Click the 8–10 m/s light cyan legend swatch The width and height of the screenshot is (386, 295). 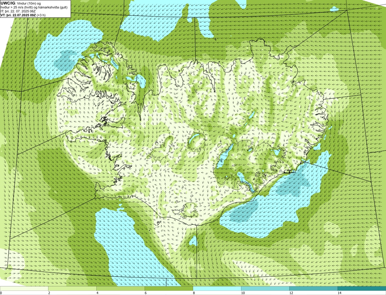[217, 288]
